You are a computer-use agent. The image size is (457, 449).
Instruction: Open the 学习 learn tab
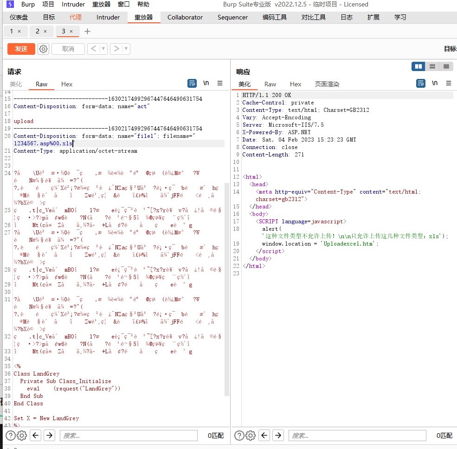400,17
